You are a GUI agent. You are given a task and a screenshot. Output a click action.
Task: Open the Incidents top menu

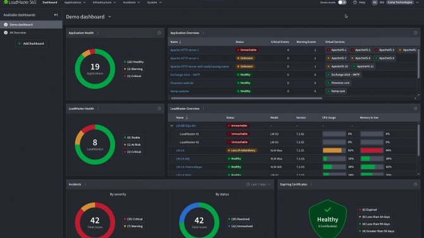132,3
